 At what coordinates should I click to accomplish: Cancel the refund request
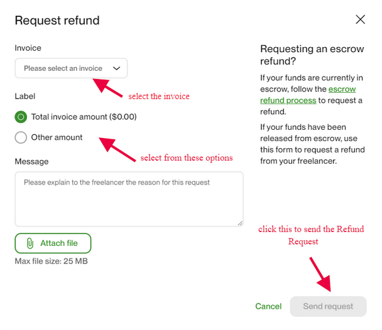pos(268,307)
